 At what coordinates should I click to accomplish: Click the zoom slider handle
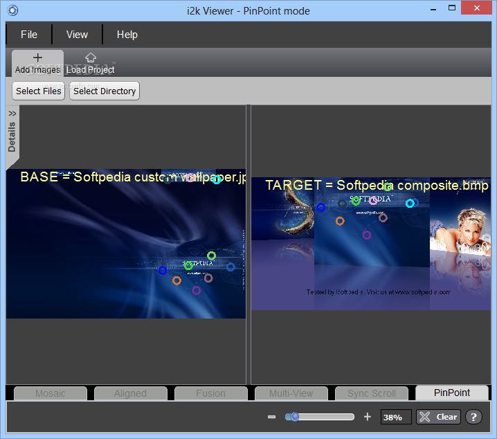[x=295, y=416]
